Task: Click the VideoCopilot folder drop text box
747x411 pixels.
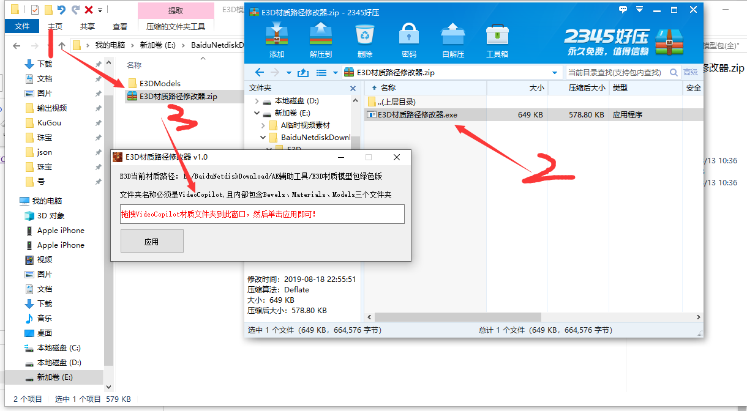Action: (262, 214)
